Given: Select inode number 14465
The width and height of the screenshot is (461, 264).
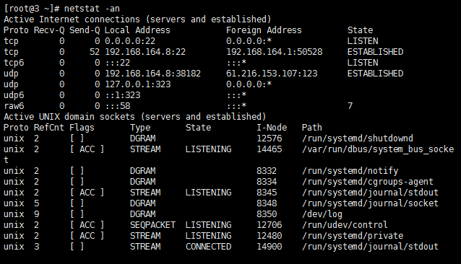Looking at the screenshot, I should click(x=270, y=149).
